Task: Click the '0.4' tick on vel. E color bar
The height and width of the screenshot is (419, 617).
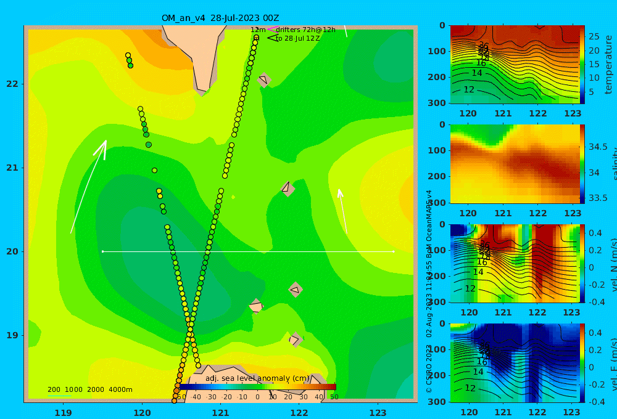Action: 595,333
